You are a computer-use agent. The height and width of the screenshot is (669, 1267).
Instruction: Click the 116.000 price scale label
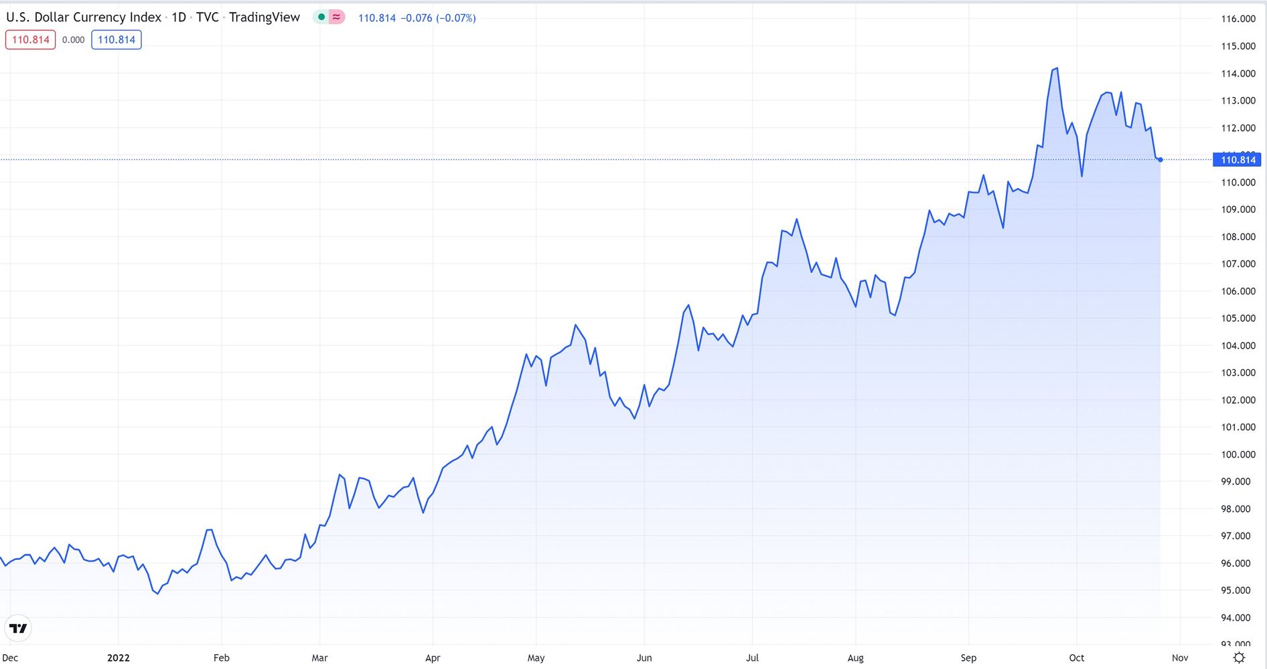click(1238, 19)
